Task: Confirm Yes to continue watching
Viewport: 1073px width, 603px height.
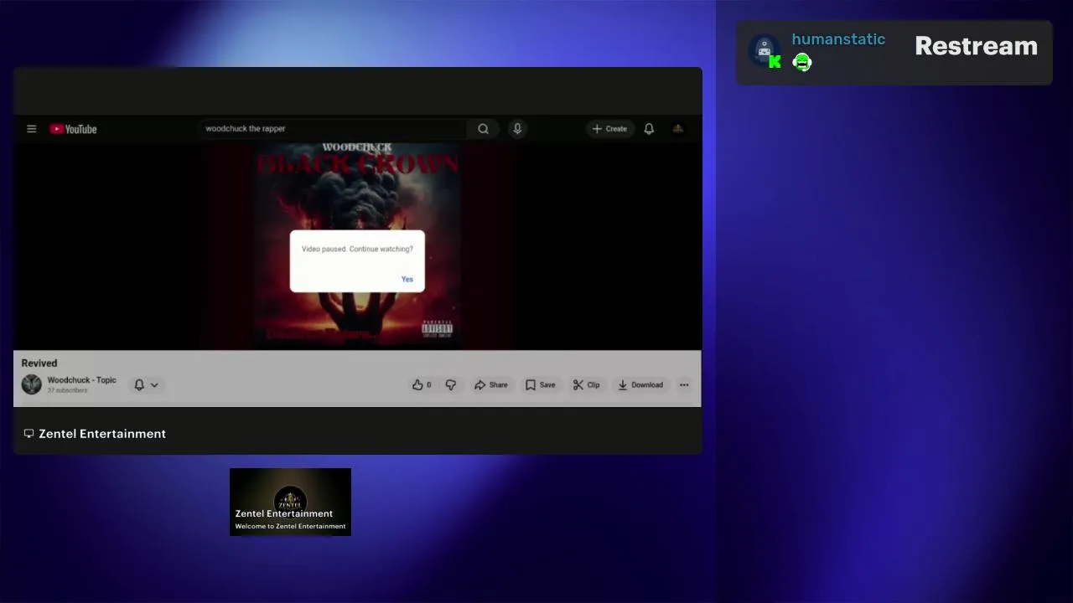Action: pos(407,279)
